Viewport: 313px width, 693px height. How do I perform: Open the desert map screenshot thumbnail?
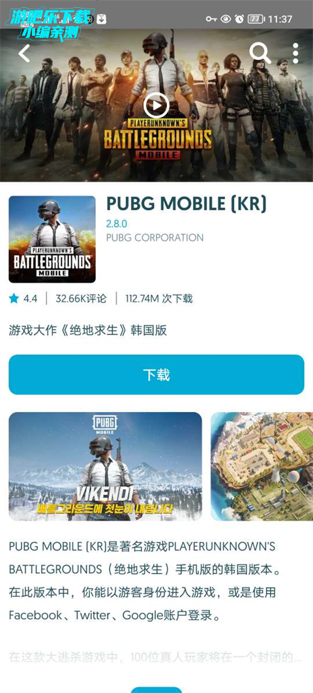tap(261, 466)
